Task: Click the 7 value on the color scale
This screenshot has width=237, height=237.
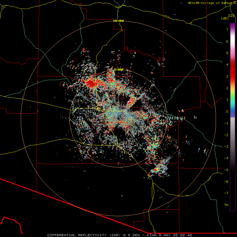Action: point(227,29)
